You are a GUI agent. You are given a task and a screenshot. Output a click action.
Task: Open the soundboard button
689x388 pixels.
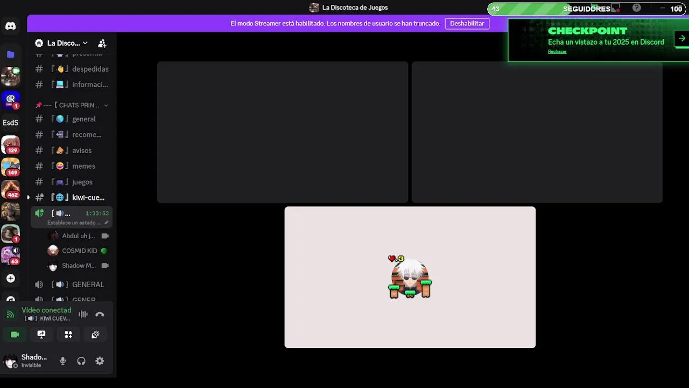[95, 335]
